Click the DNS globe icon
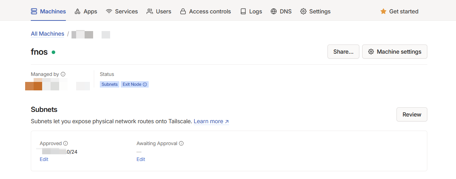 [274, 11]
